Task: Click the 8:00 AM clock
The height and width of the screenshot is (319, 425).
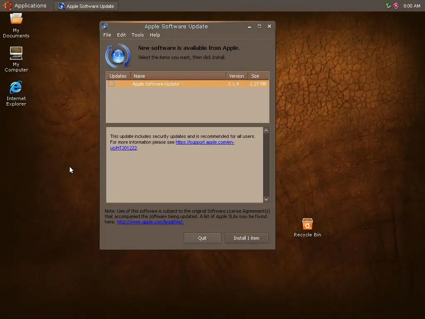Action: coord(412,6)
